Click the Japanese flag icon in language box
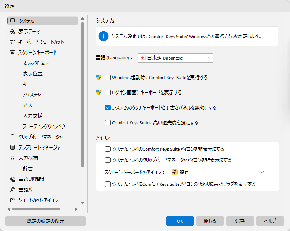Viewport: 290px width, 231px height. [143, 58]
